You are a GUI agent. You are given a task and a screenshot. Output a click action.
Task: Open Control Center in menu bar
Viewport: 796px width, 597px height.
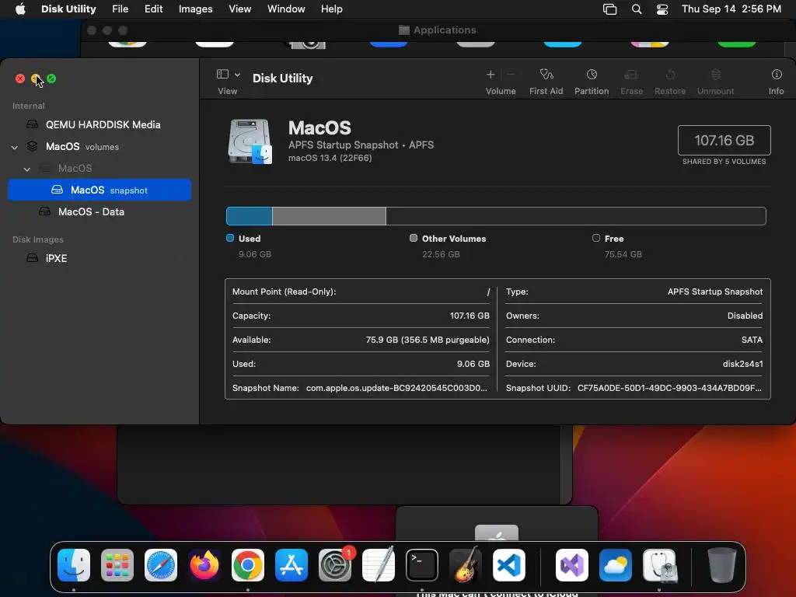662,9
